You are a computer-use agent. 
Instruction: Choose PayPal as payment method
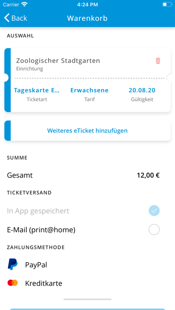pyautogui.click(x=87, y=265)
